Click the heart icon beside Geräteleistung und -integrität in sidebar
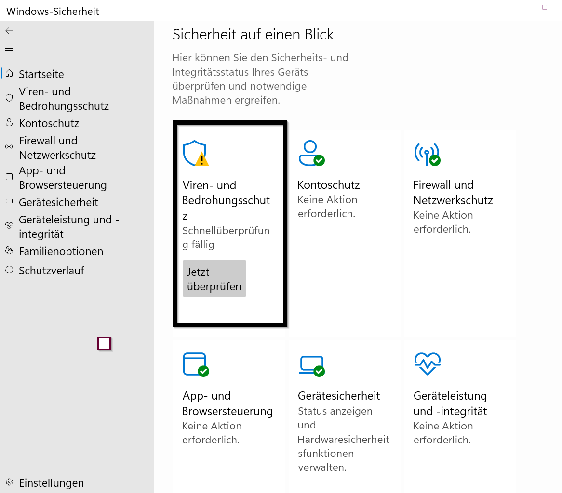562x493 pixels. coord(9,226)
